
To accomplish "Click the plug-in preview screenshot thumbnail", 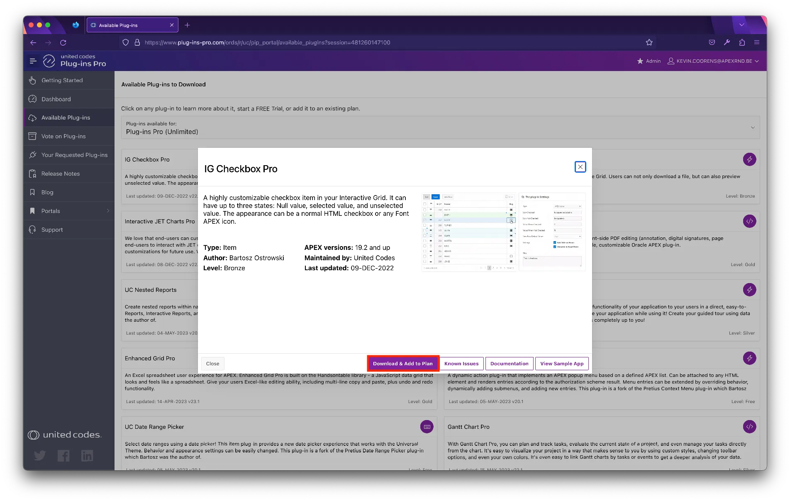I will click(x=503, y=232).
